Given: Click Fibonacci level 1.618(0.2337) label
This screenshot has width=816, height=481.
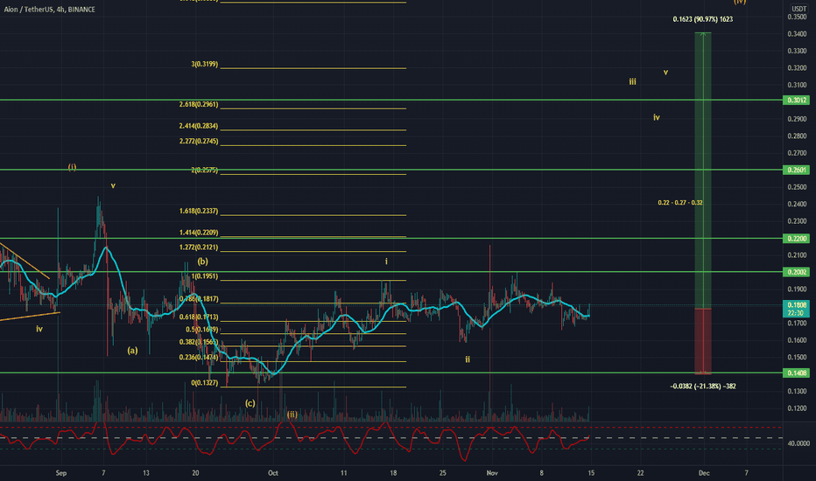Looking at the screenshot, I should click(x=199, y=211).
